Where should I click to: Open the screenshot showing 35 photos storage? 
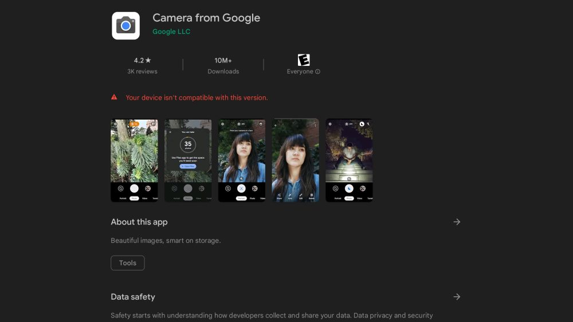coord(188,160)
